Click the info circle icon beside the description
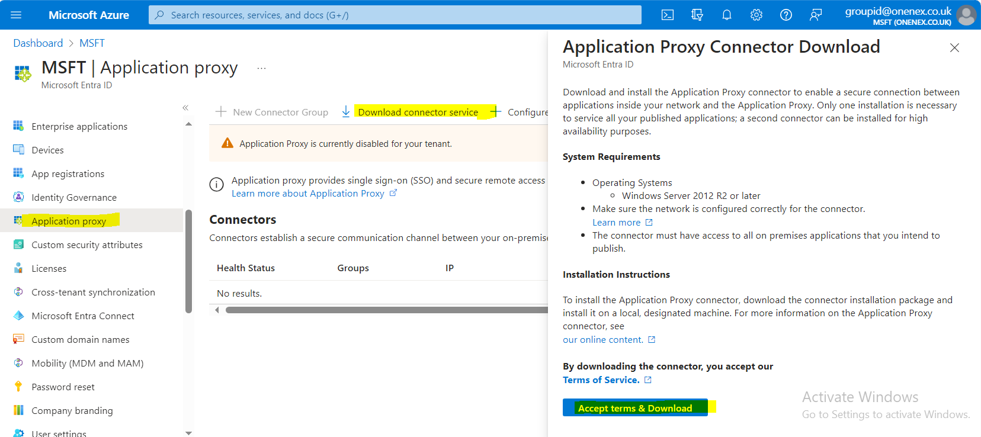981x437 pixels. (x=217, y=184)
